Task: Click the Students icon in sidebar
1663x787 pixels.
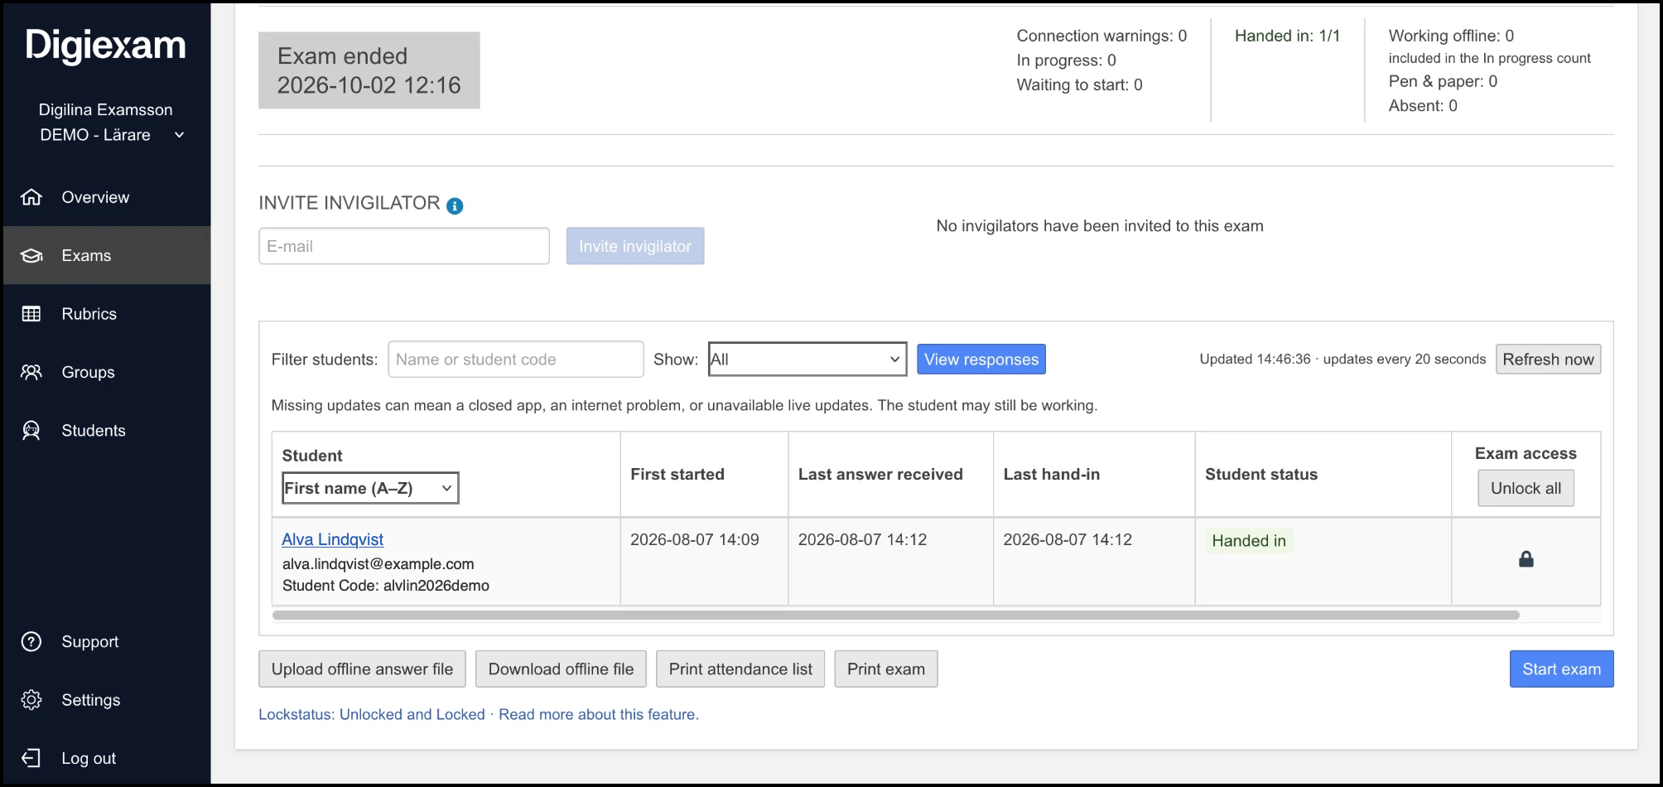Action: [31, 431]
